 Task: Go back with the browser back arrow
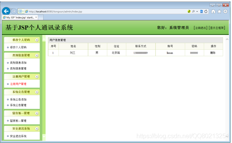point(6,11)
